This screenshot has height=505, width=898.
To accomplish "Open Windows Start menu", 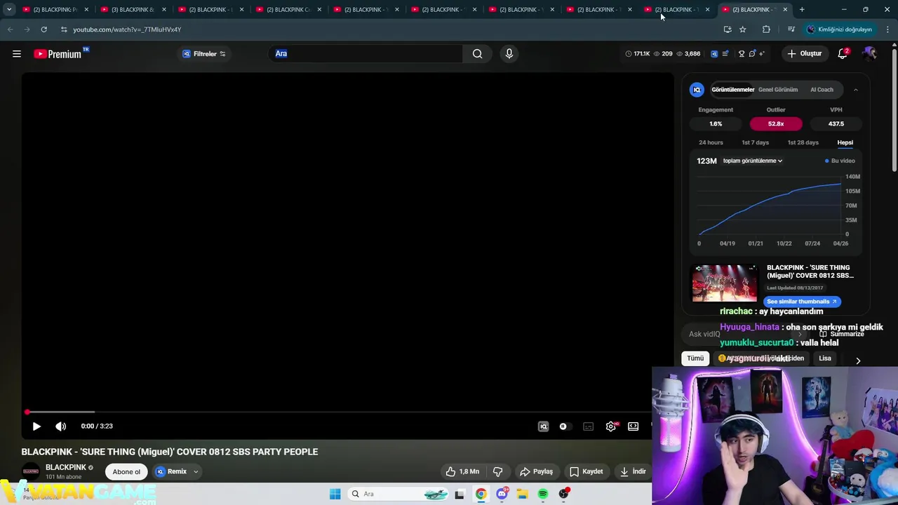I will 335,494.
